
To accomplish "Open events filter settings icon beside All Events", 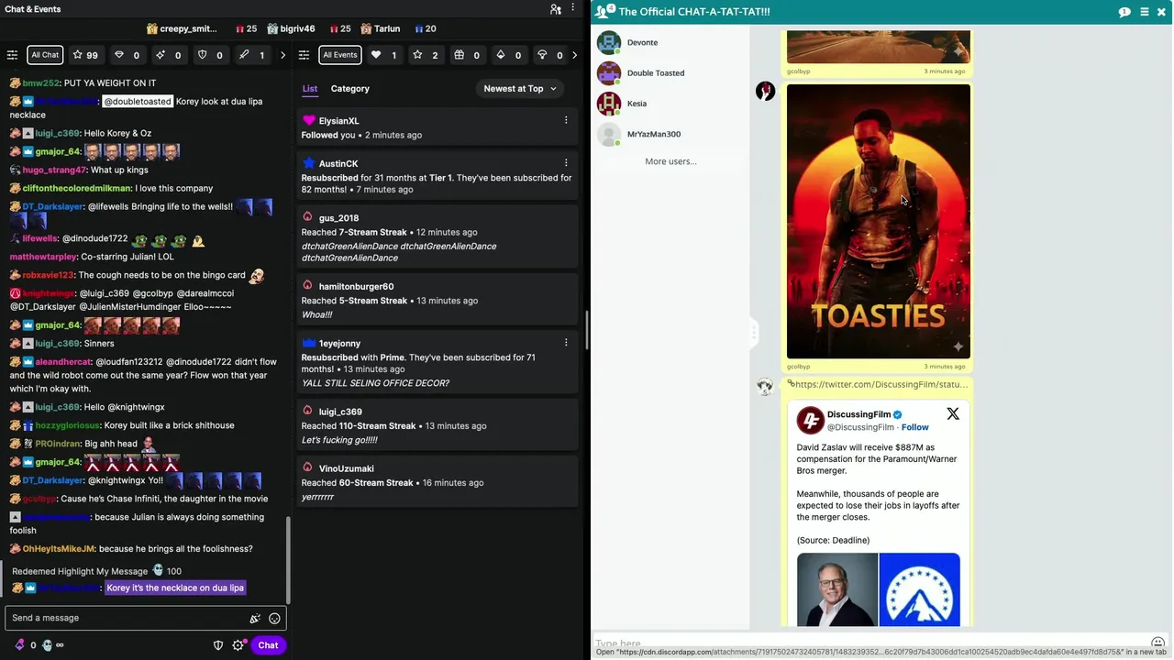I will tap(305, 55).
